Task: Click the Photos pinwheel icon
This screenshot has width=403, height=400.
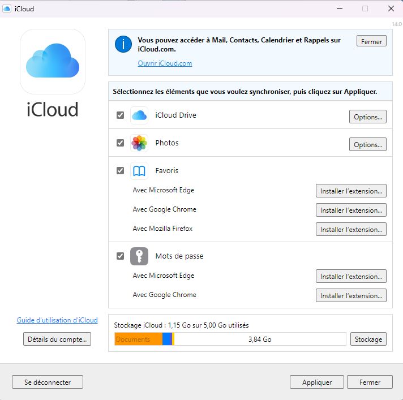Action: tap(139, 143)
